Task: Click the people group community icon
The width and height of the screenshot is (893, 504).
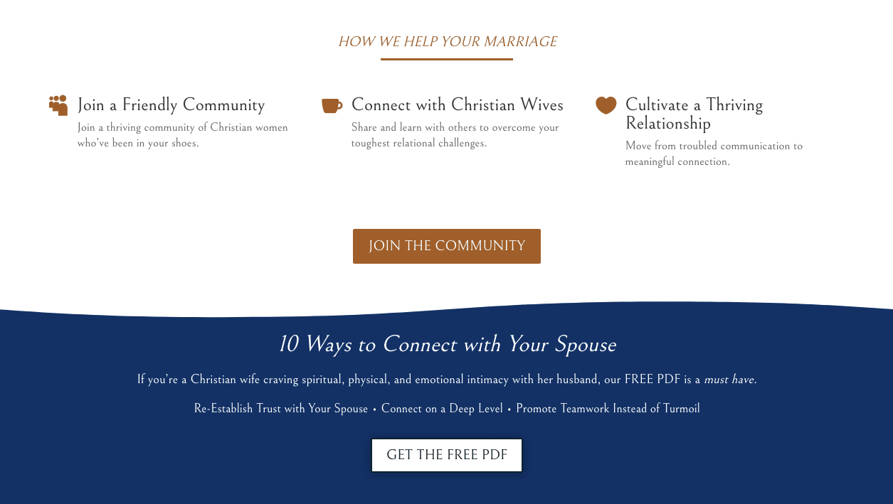Action: [x=58, y=105]
